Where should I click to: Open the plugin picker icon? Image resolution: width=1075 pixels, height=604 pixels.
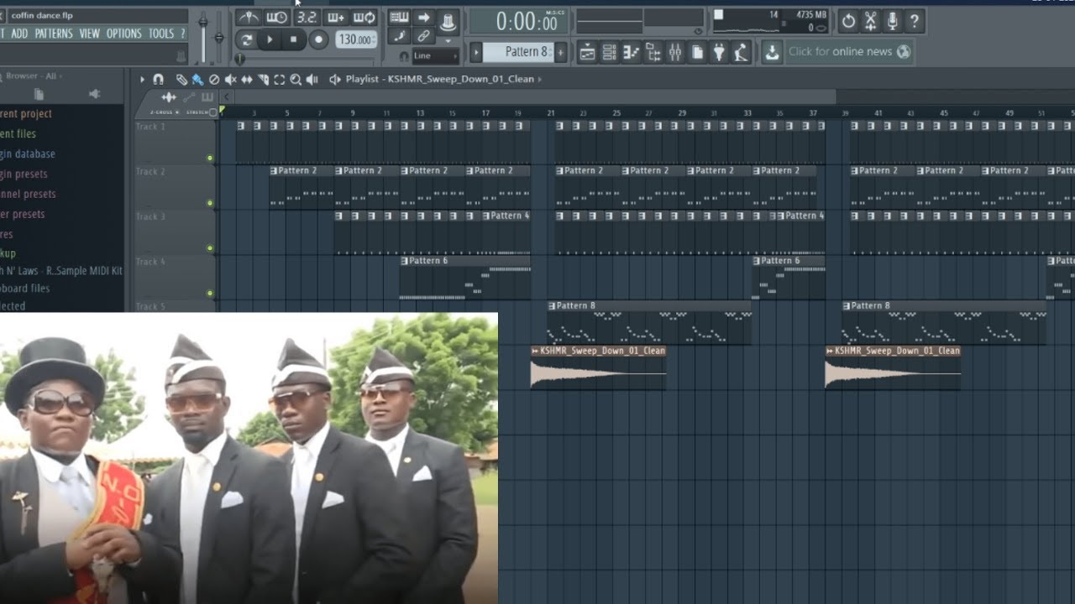(x=719, y=52)
